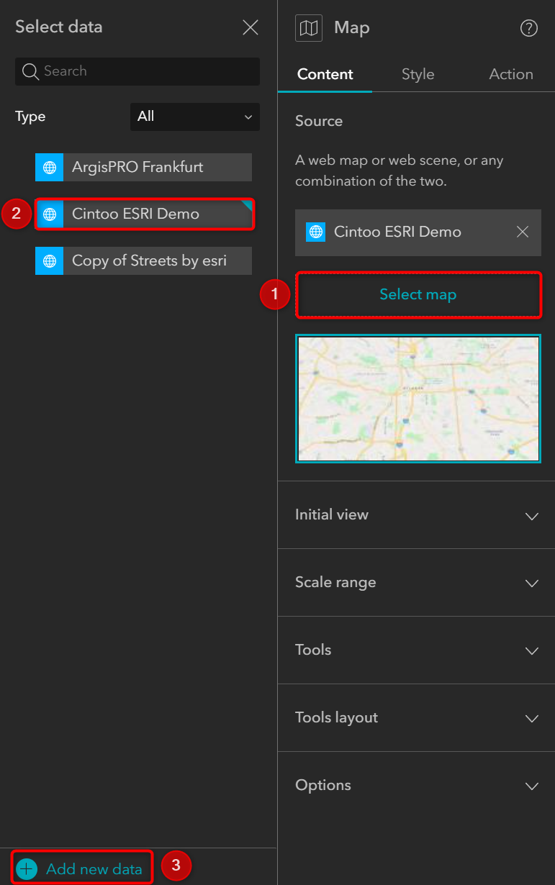This screenshot has width=555, height=885.
Task: Close the Select data panel
Action: click(x=251, y=27)
